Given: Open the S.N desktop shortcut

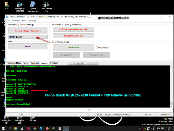Looking at the screenshot, I should pos(7,5).
